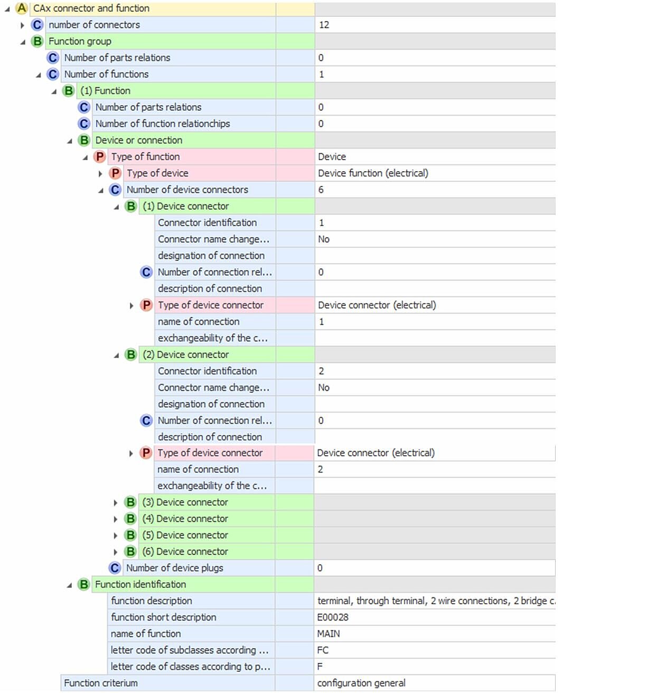
Task: Click green B icon of Function identification
Action: 83,585
